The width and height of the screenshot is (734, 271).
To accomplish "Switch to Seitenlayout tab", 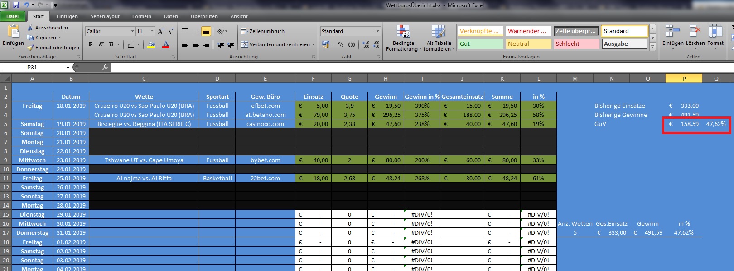I will click(x=105, y=16).
